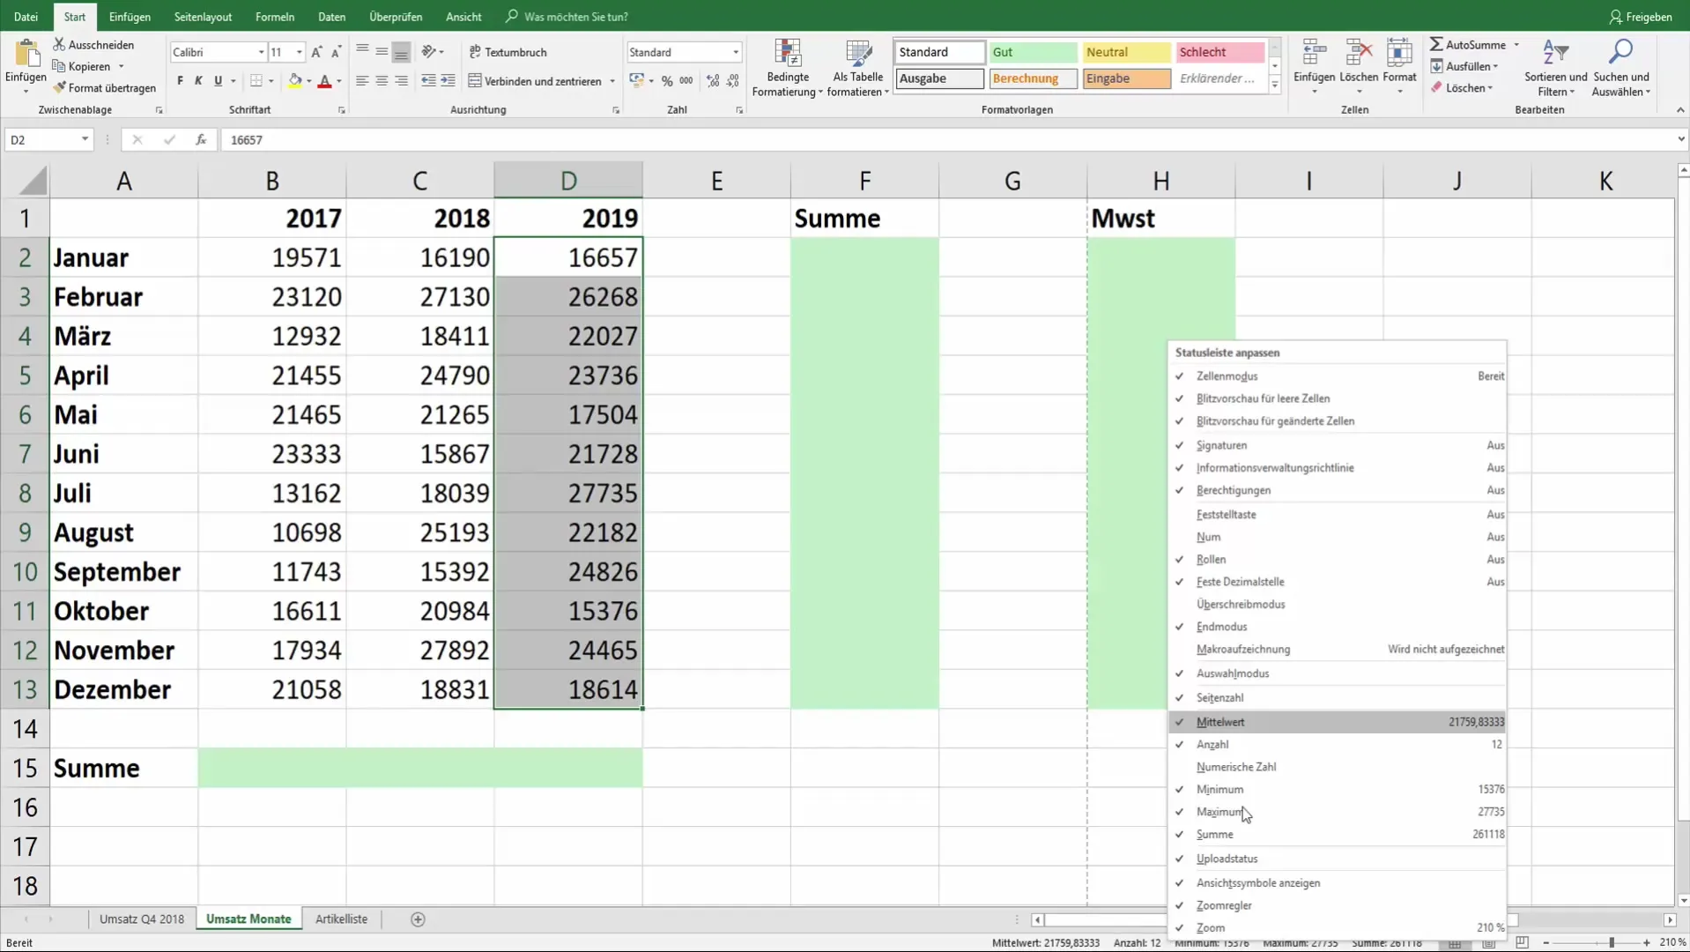Image resolution: width=1690 pixels, height=952 pixels.
Task: Click the select-all corner triangle
Action: tap(33, 181)
